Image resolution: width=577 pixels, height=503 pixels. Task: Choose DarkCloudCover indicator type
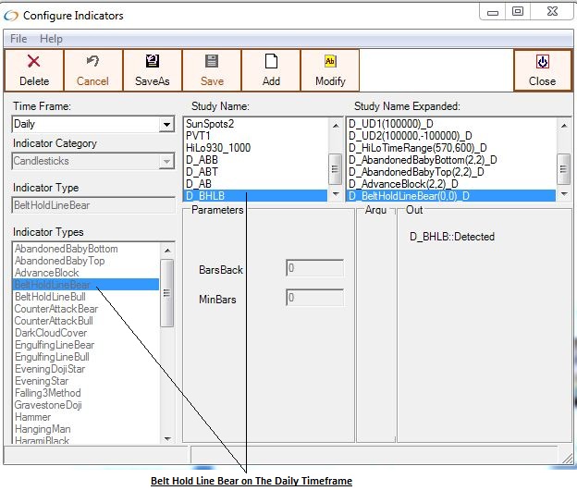coord(51,333)
